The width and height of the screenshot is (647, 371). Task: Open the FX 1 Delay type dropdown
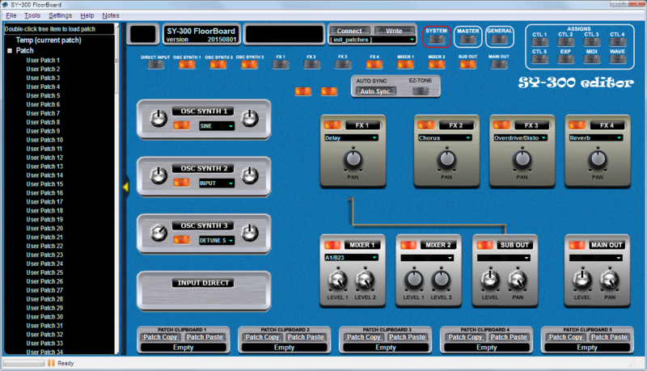pos(351,138)
